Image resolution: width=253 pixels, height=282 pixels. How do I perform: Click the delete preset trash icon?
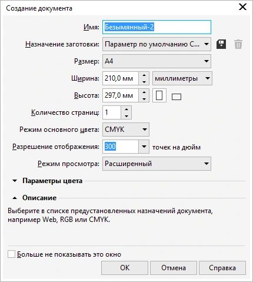[x=238, y=44]
